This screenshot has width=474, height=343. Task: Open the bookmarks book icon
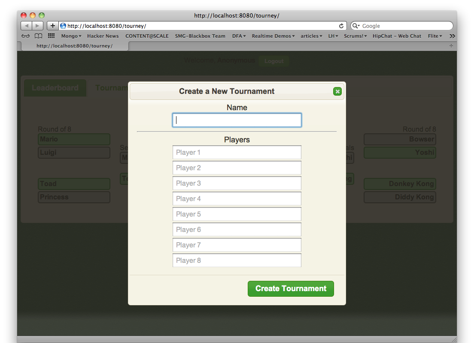pyautogui.click(x=38, y=36)
